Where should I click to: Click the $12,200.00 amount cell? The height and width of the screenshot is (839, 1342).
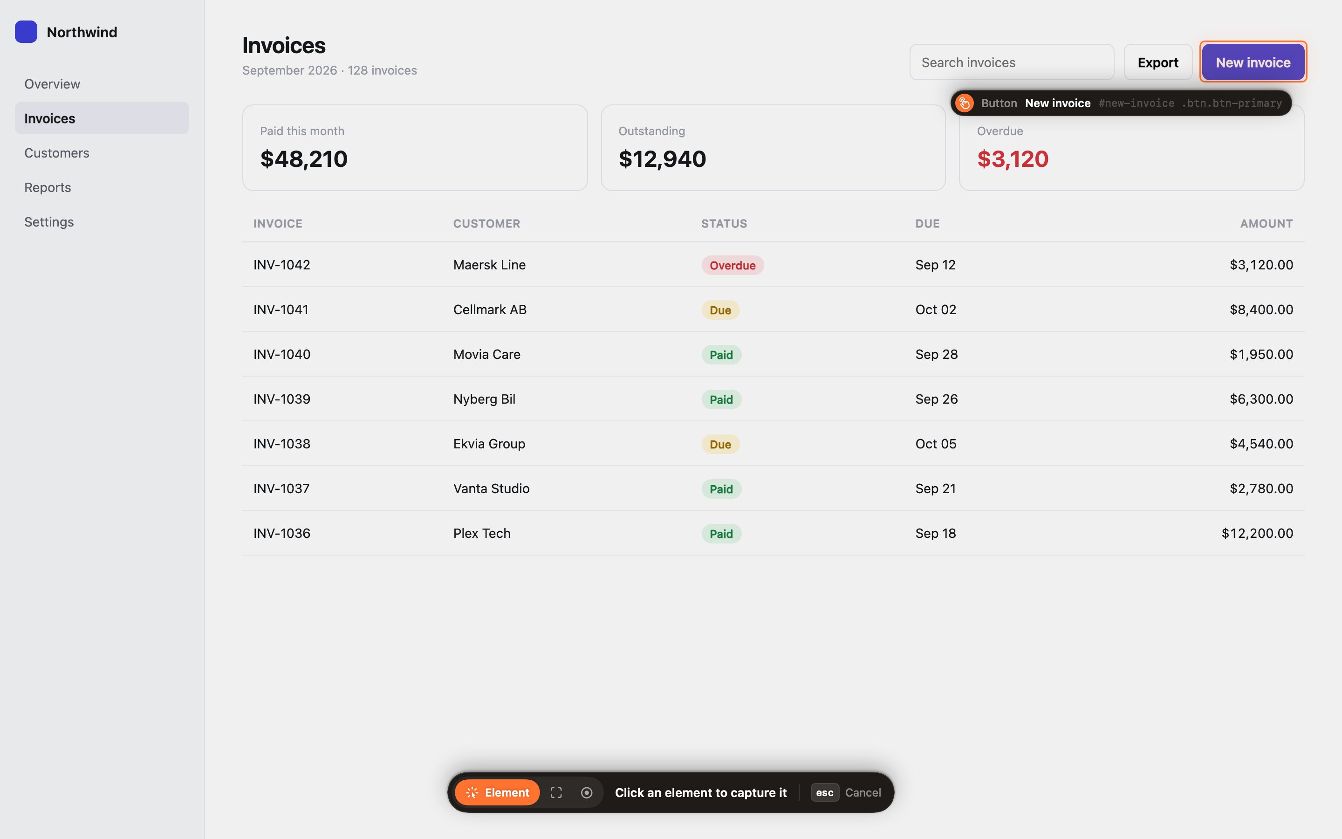[1257, 533]
